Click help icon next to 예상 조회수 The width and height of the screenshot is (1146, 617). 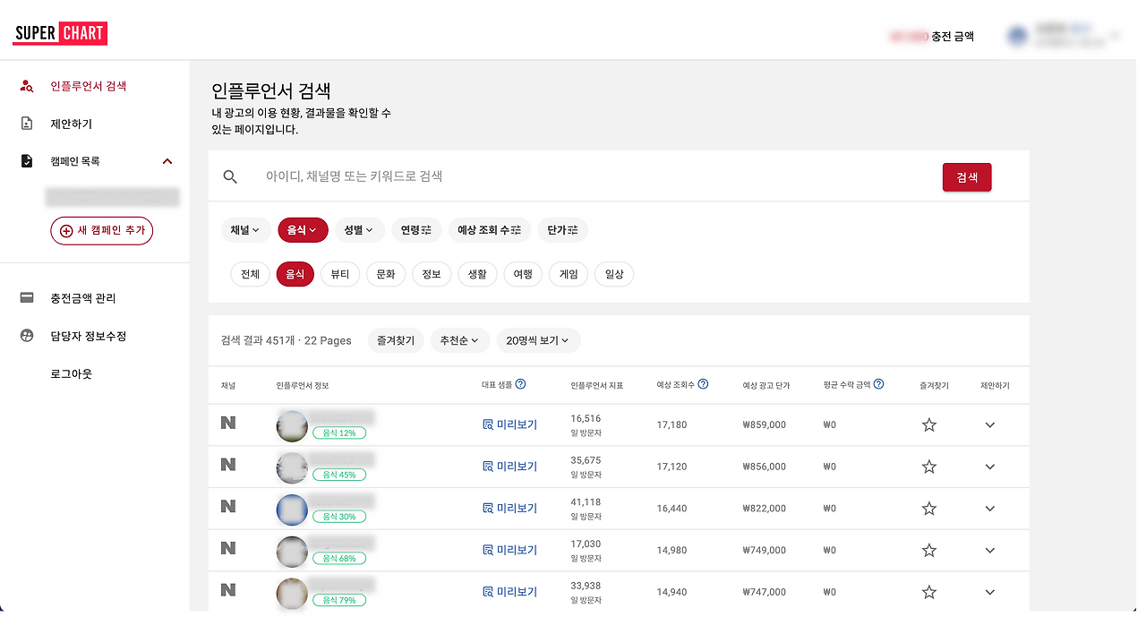[703, 384]
